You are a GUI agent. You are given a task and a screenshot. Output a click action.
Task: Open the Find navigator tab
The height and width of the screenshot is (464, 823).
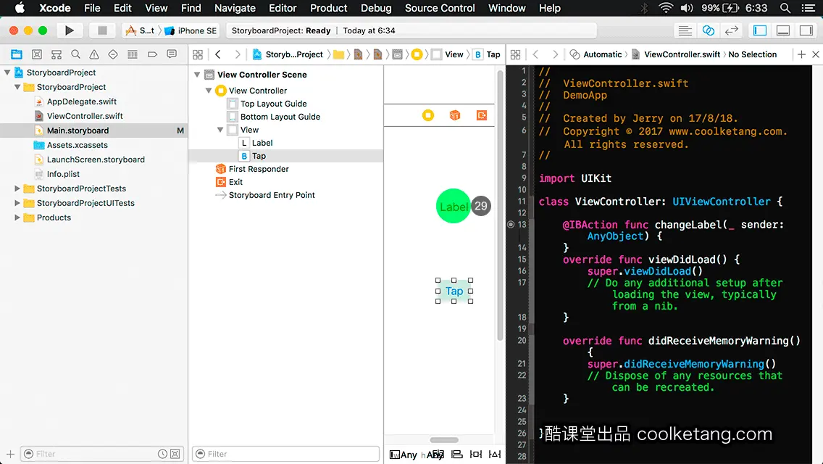pyautogui.click(x=75, y=54)
